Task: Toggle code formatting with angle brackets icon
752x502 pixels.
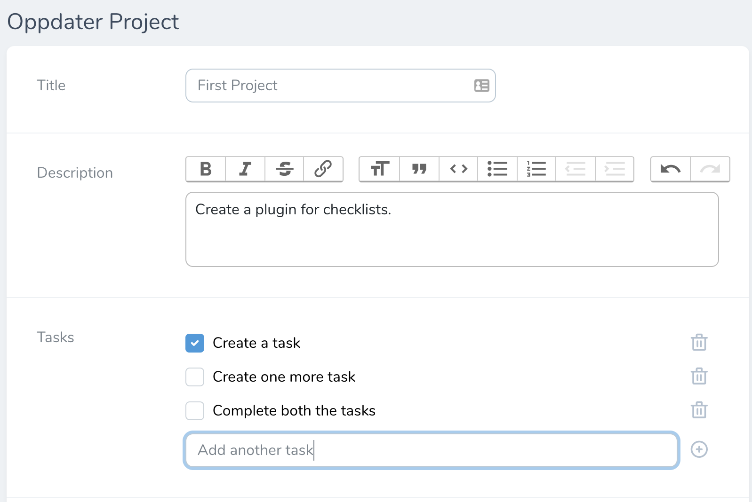Action: tap(458, 169)
